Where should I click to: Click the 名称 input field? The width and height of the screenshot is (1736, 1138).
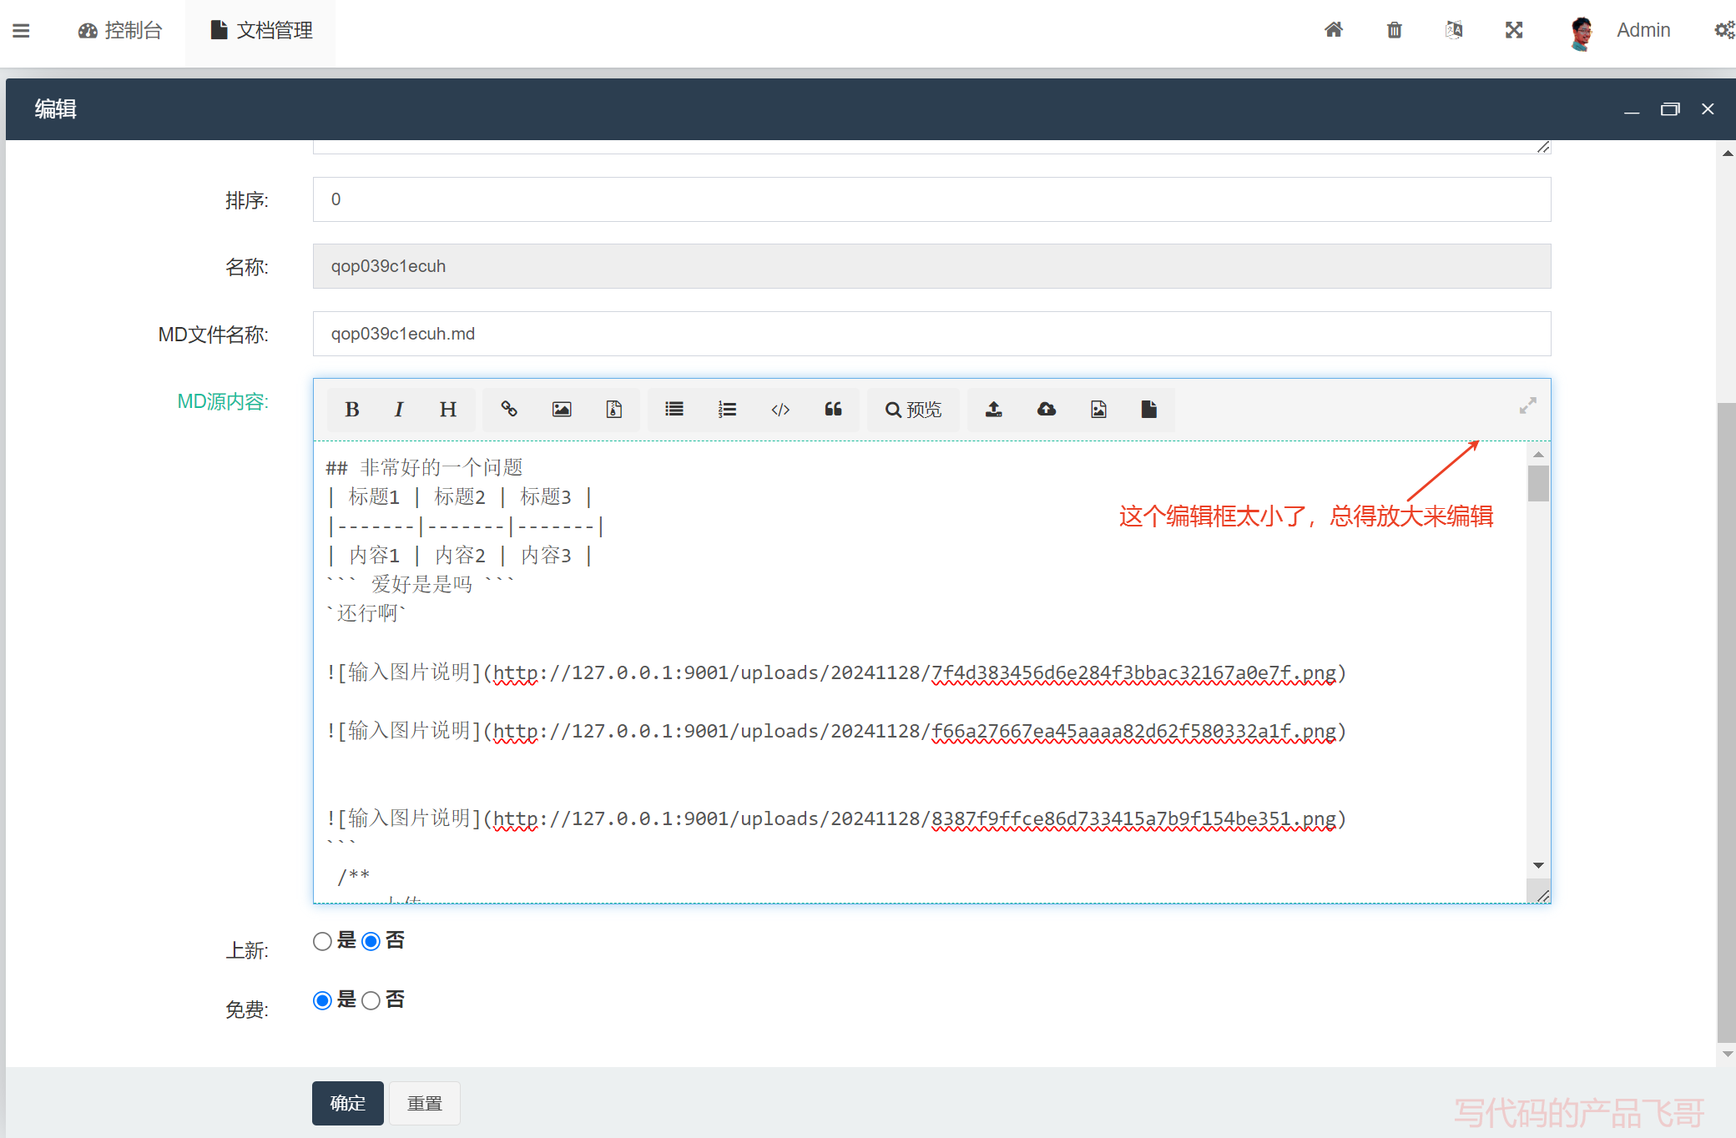tap(931, 266)
